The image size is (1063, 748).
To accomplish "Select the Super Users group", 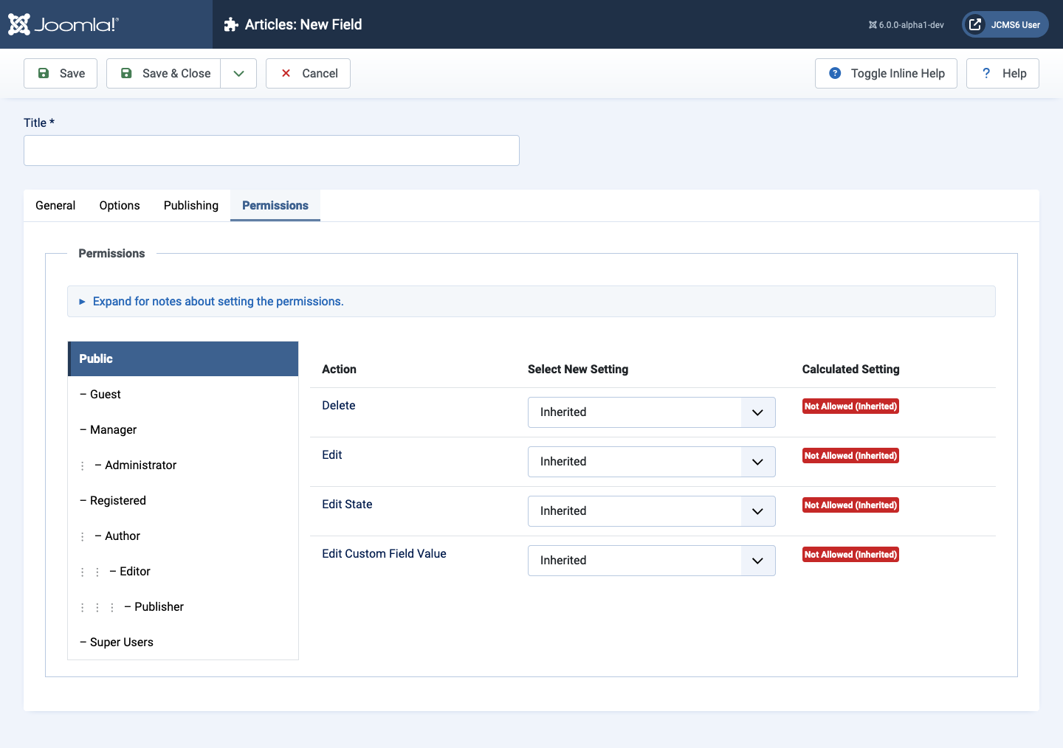I will 122,642.
